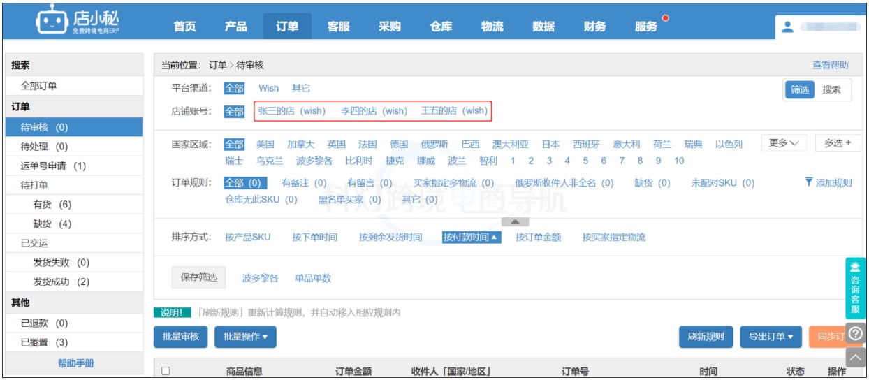
Task: Switch to the 筛选 tab
Action: pyautogui.click(x=800, y=89)
